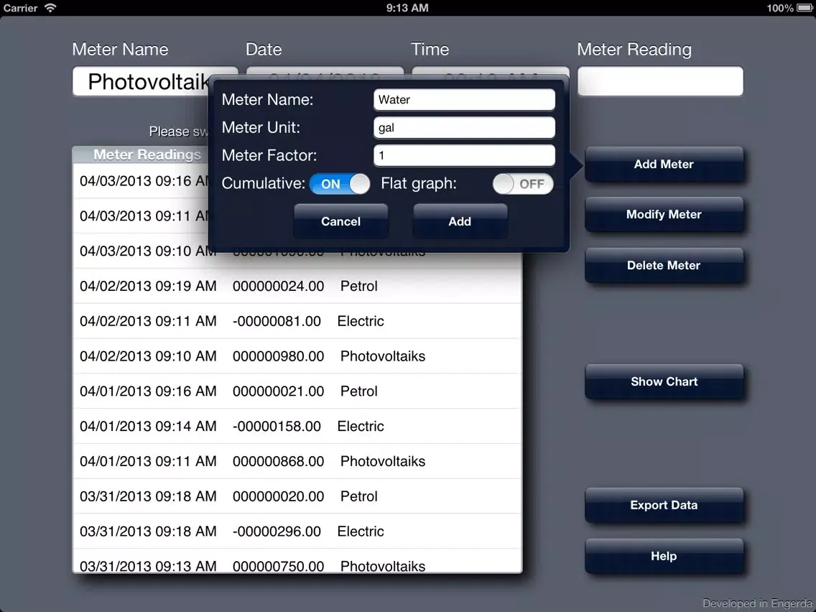Select the reading 000000750.00 Photovoltaiks

pyautogui.click(x=297, y=562)
